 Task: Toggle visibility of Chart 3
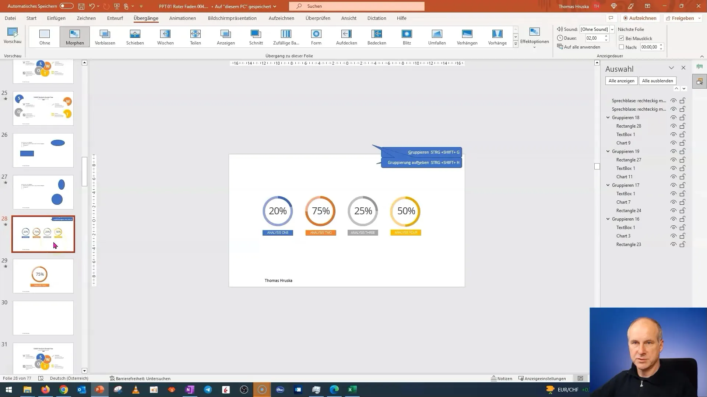pyautogui.click(x=673, y=236)
